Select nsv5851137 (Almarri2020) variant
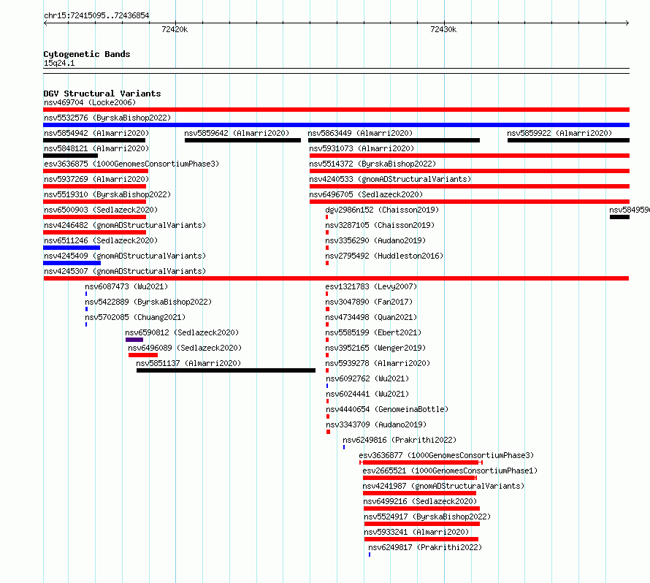Viewport: 650px width, 583px height. coord(188,363)
